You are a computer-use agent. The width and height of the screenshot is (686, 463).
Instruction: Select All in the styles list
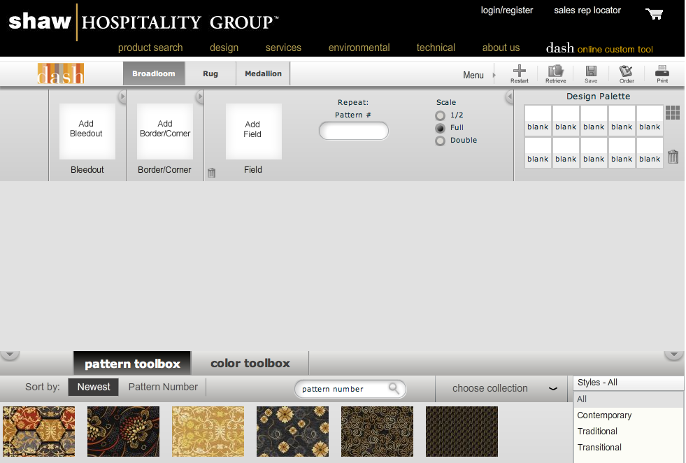(x=628, y=399)
